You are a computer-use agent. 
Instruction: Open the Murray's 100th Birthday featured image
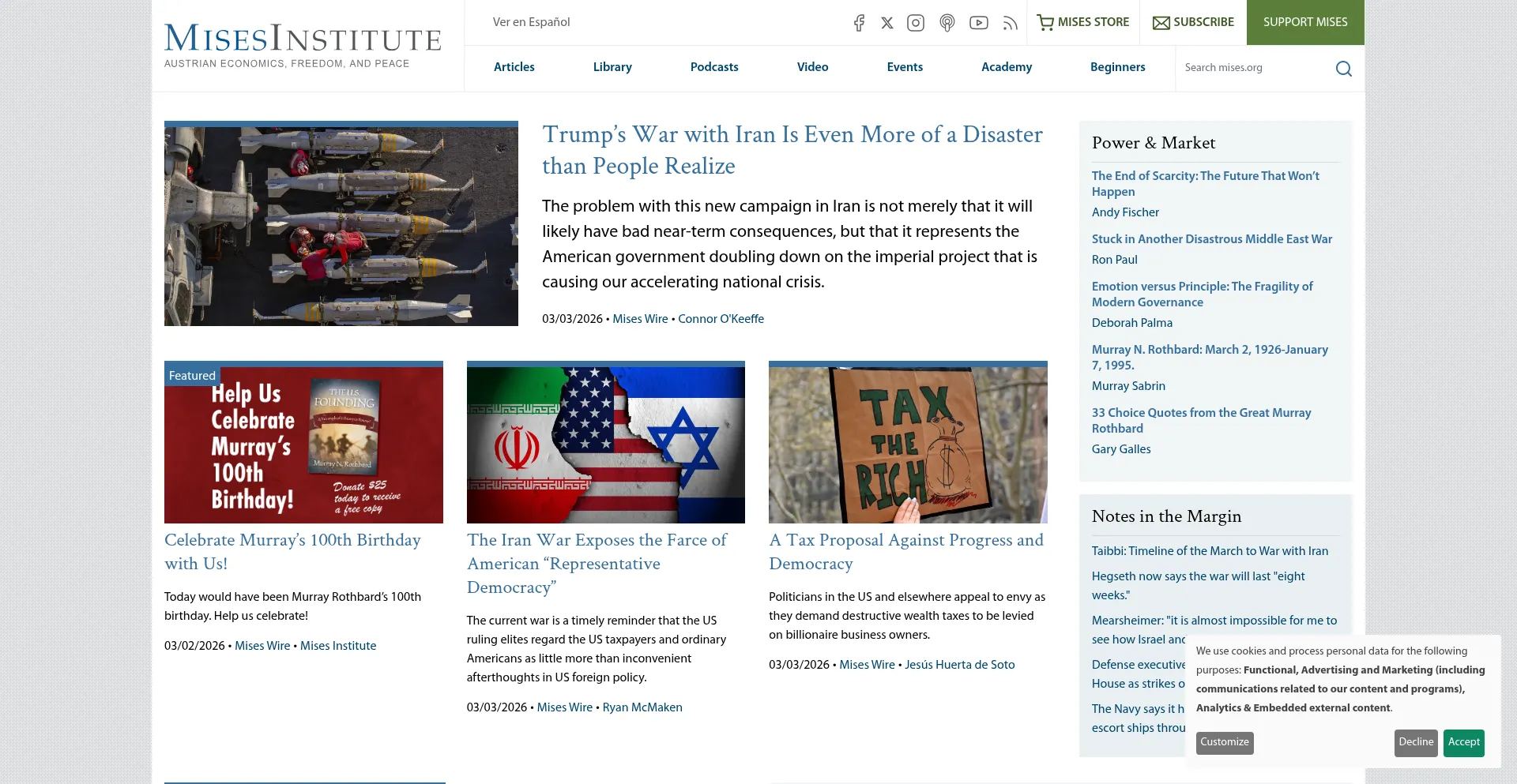click(x=303, y=442)
